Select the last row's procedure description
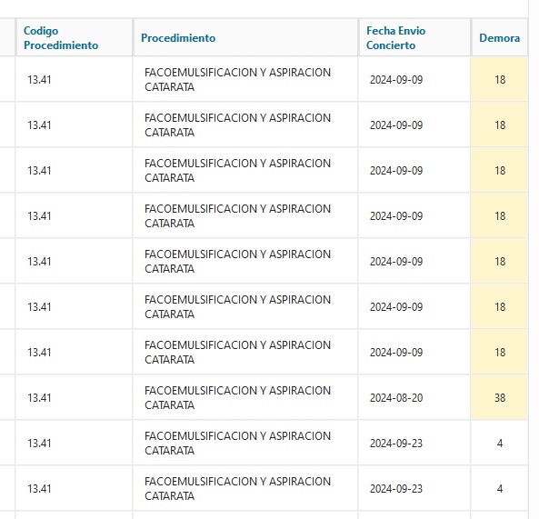The height and width of the screenshot is (519, 539). coord(237,488)
